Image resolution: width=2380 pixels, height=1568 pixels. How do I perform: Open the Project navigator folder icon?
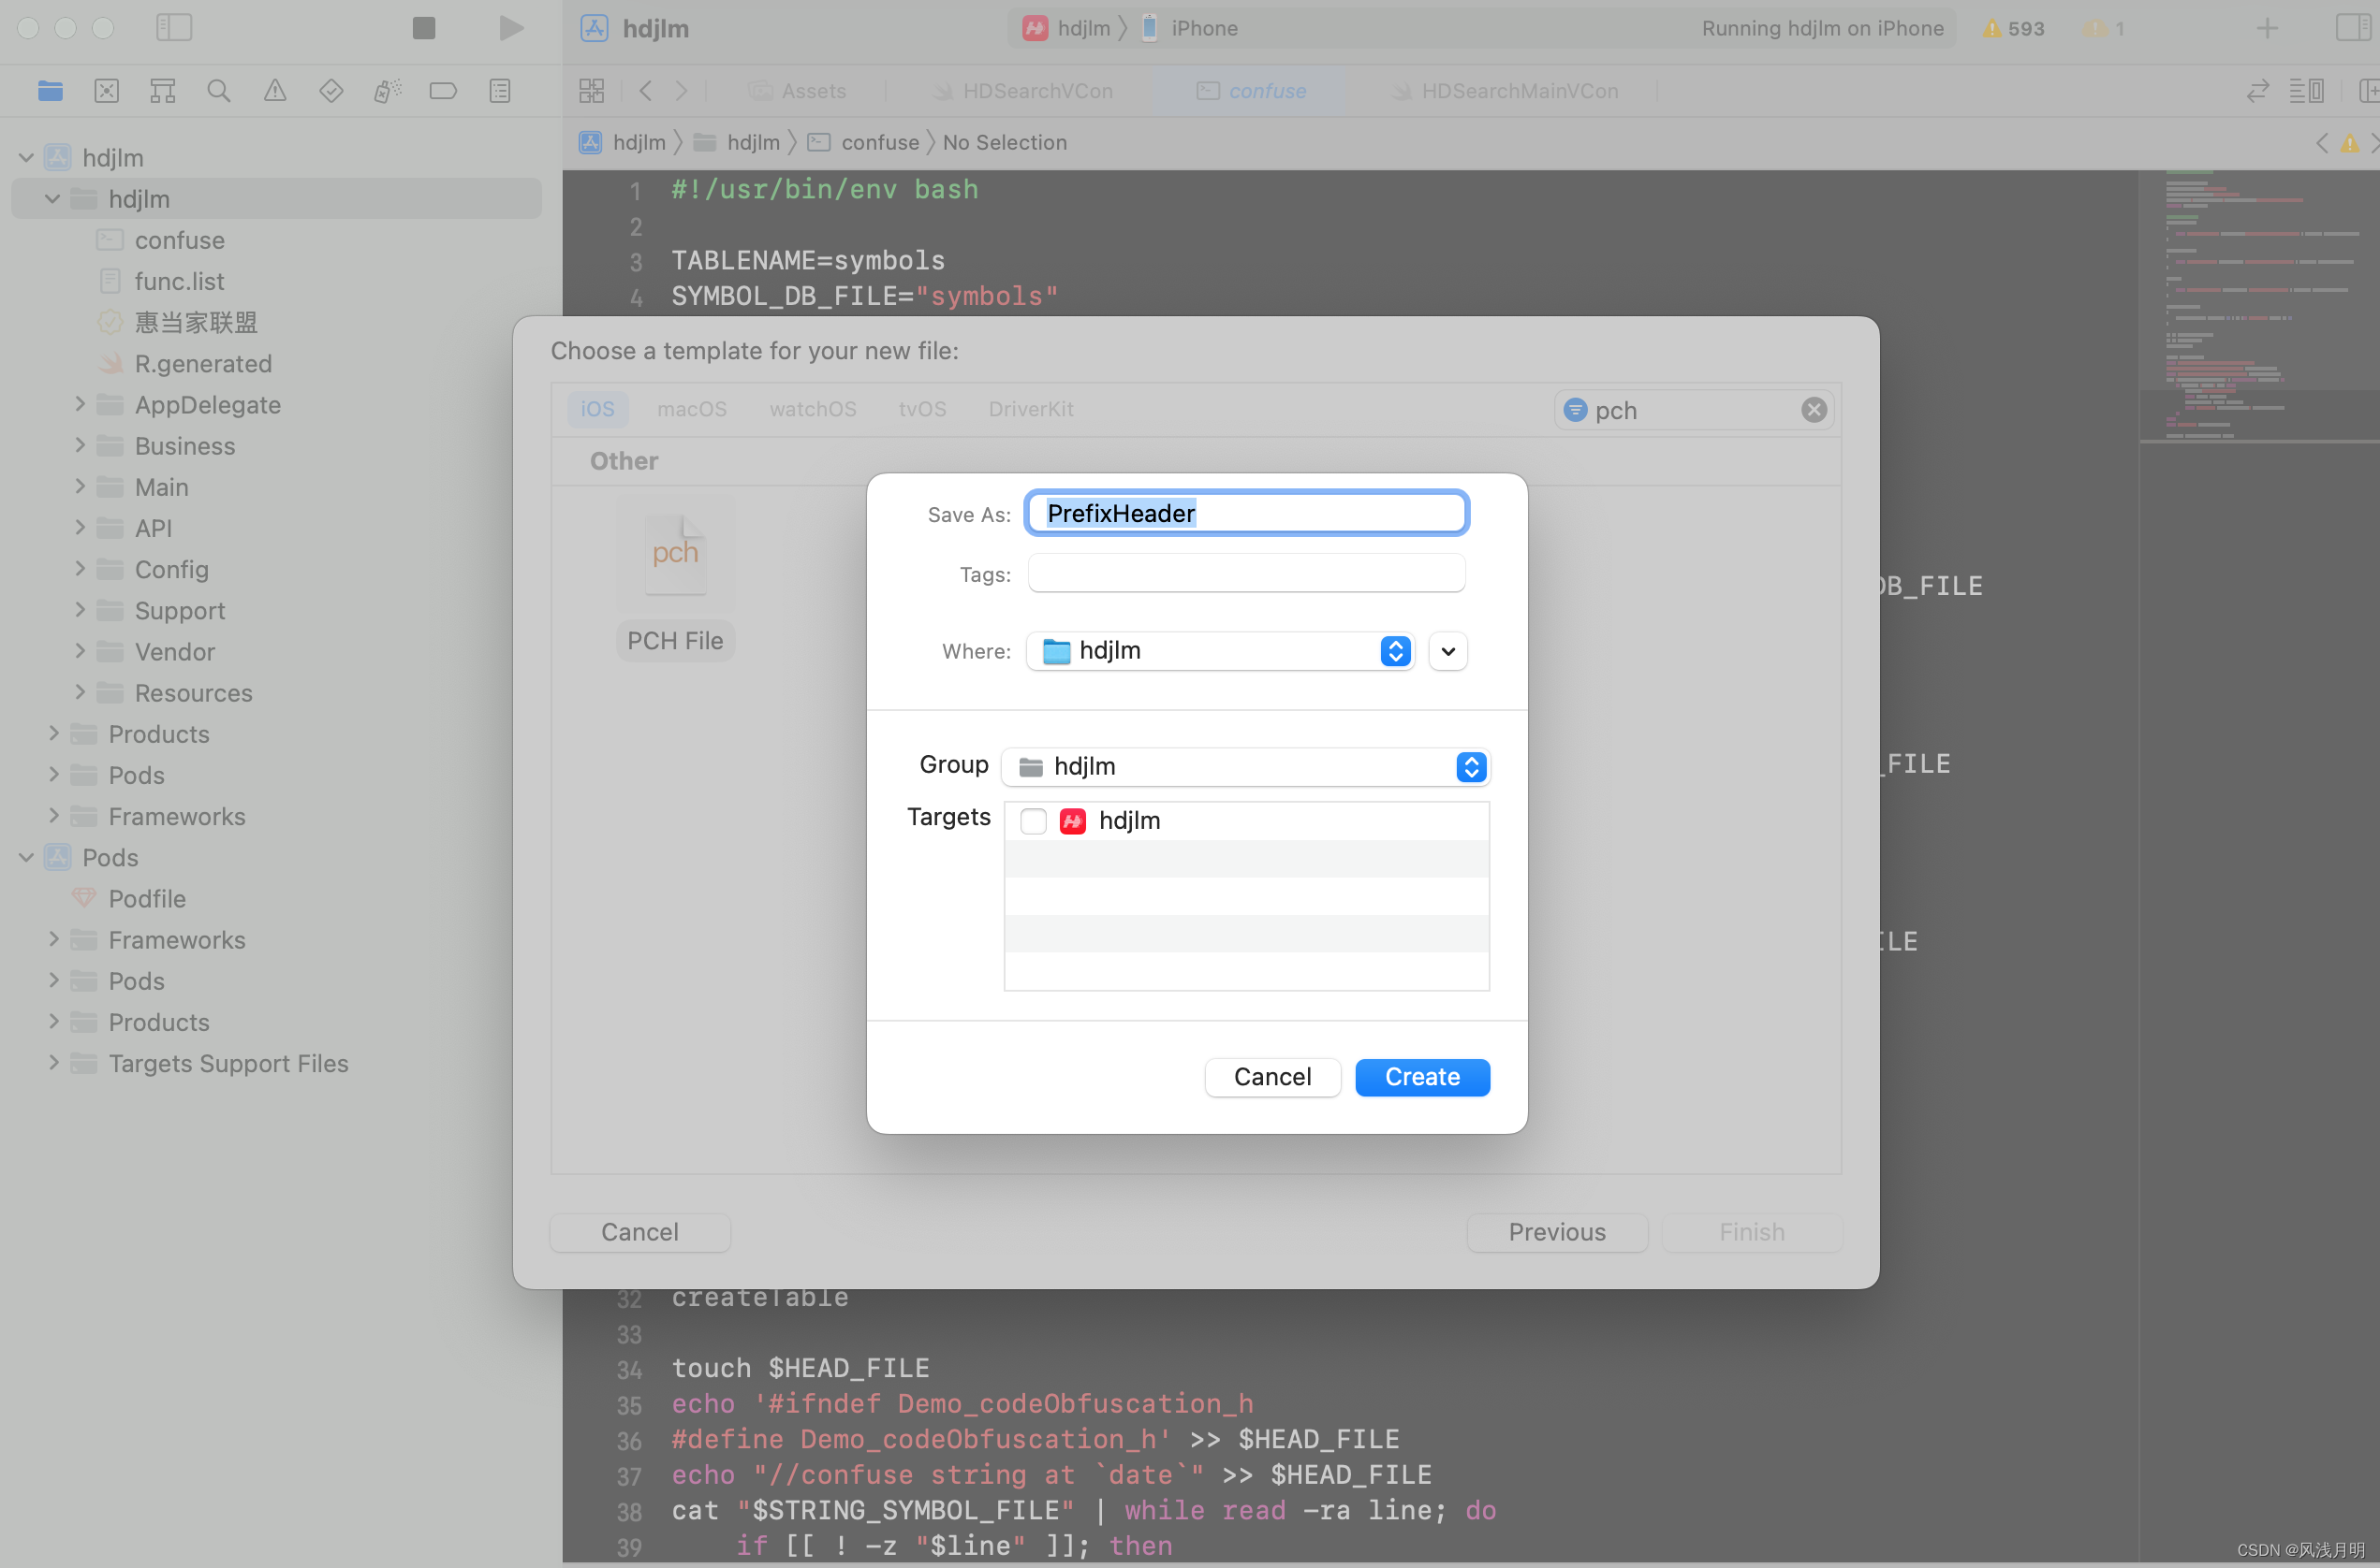[x=50, y=91]
